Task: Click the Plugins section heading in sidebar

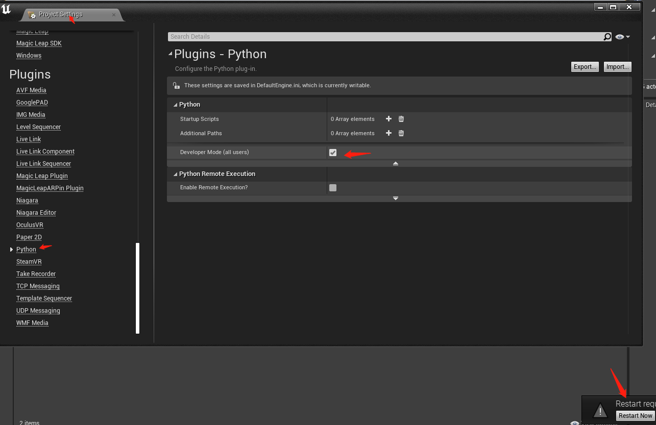Action: coord(30,74)
